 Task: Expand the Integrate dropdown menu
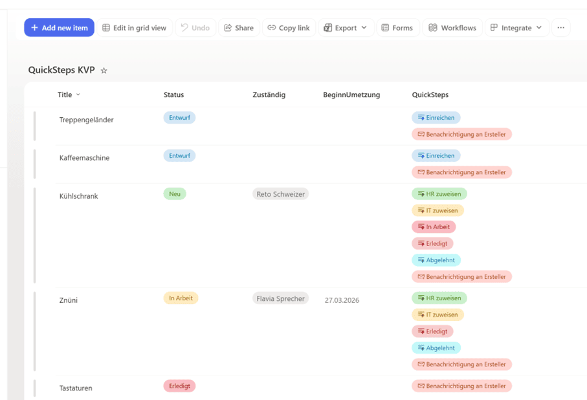pos(538,28)
